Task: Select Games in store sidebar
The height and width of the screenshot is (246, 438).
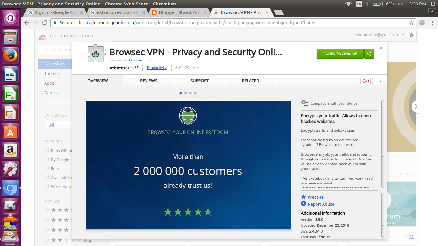Action: pyautogui.click(x=51, y=93)
